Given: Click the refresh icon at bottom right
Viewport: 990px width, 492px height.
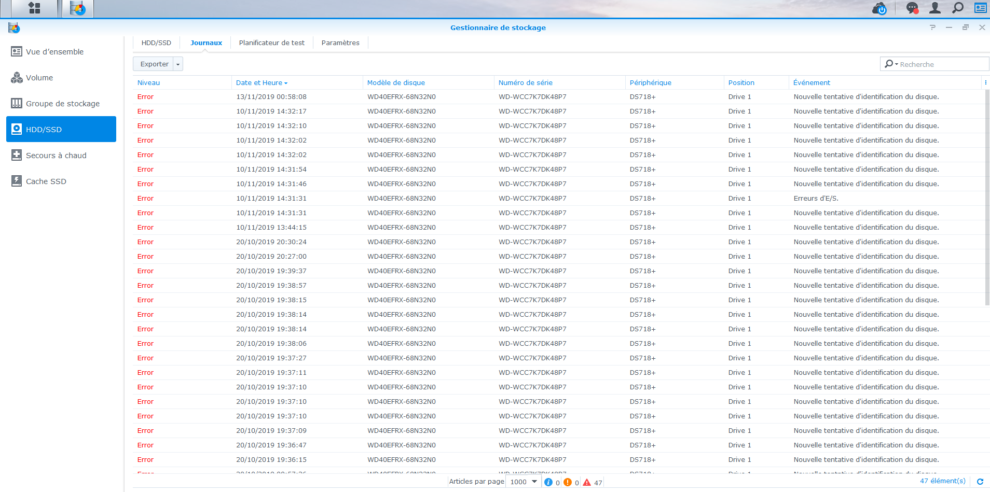Looking at the screenshot, I should tap(980, 482).
